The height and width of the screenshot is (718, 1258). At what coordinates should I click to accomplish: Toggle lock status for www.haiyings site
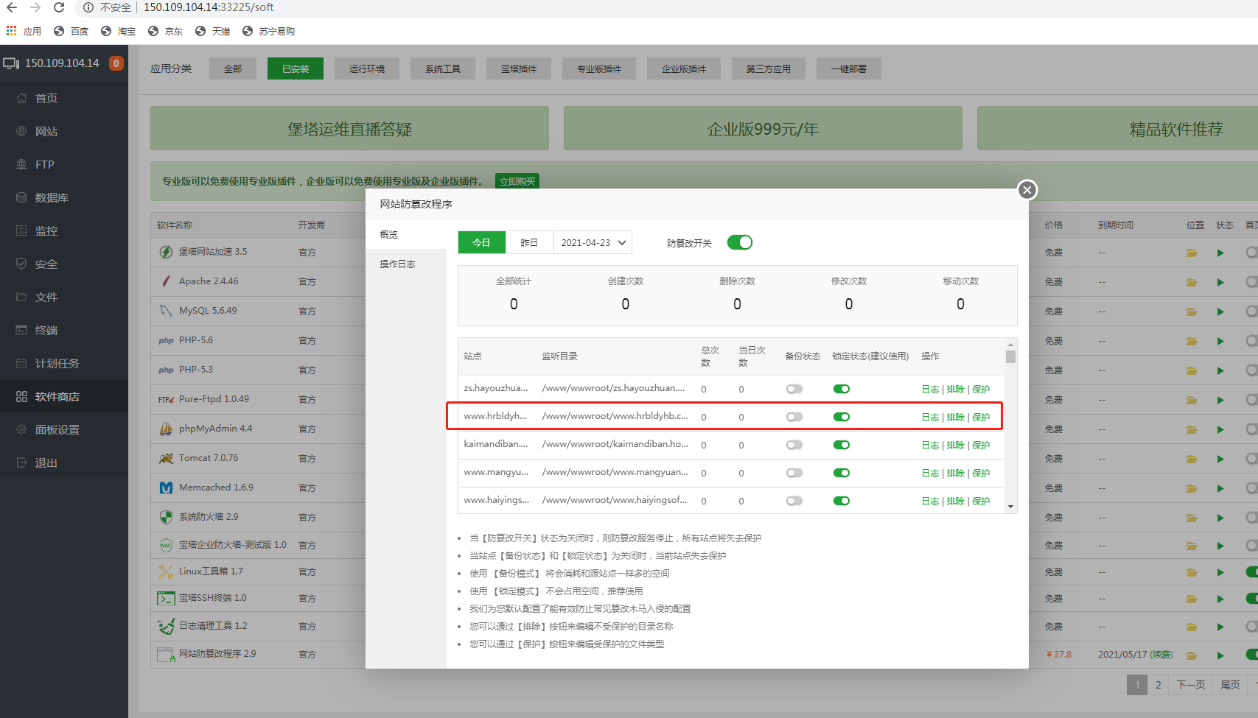(842, 501)
